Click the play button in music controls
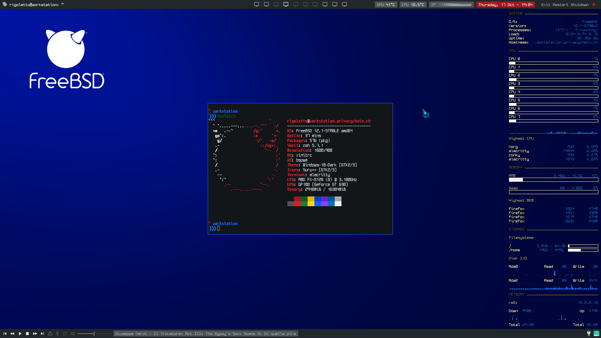The width and height of the screenshot is (601, 338). [20, 333]
